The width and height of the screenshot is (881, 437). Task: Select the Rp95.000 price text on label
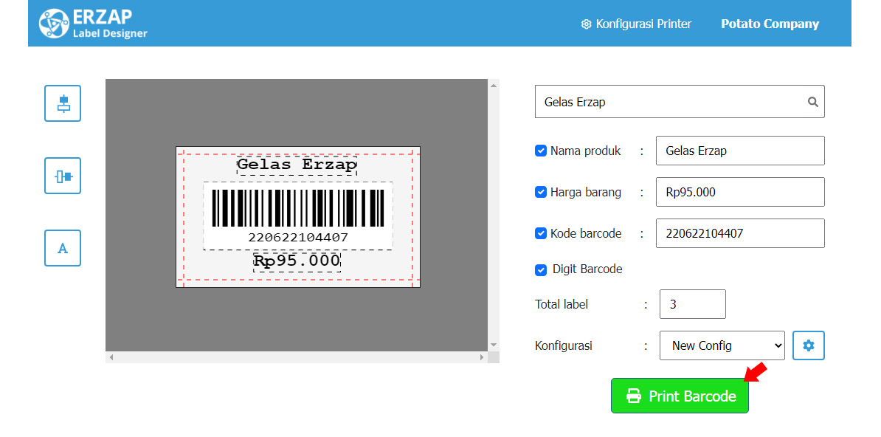pyautogui.click(x=297, y=261)
